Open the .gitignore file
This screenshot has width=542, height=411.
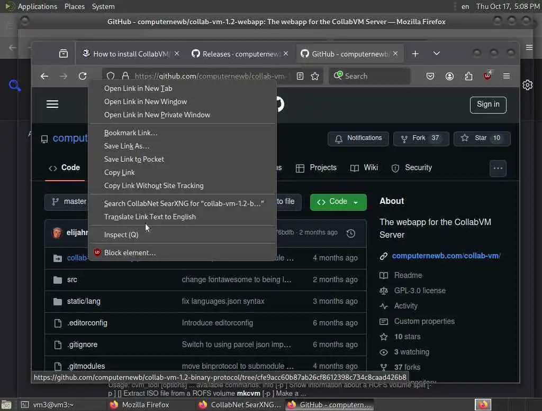[82, 345]
